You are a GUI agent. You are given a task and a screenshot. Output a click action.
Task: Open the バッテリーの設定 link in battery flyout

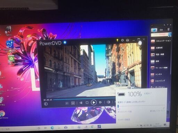tap(124, 120)
